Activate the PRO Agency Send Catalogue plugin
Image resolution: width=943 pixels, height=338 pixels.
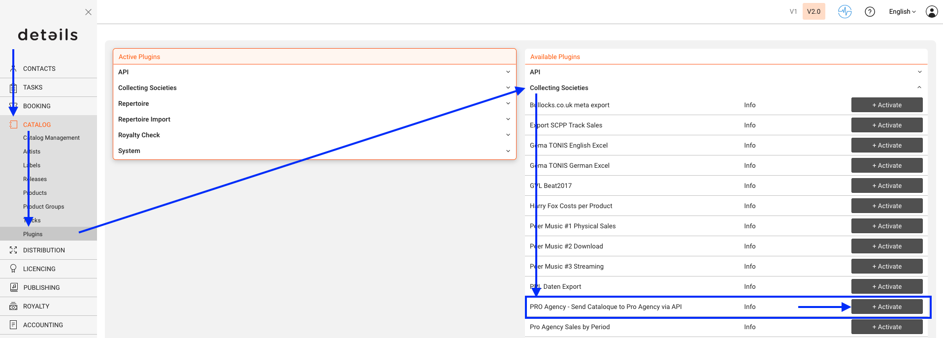click(x=887, y=307)
